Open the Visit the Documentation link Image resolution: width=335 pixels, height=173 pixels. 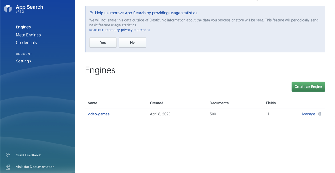point(35,167)
